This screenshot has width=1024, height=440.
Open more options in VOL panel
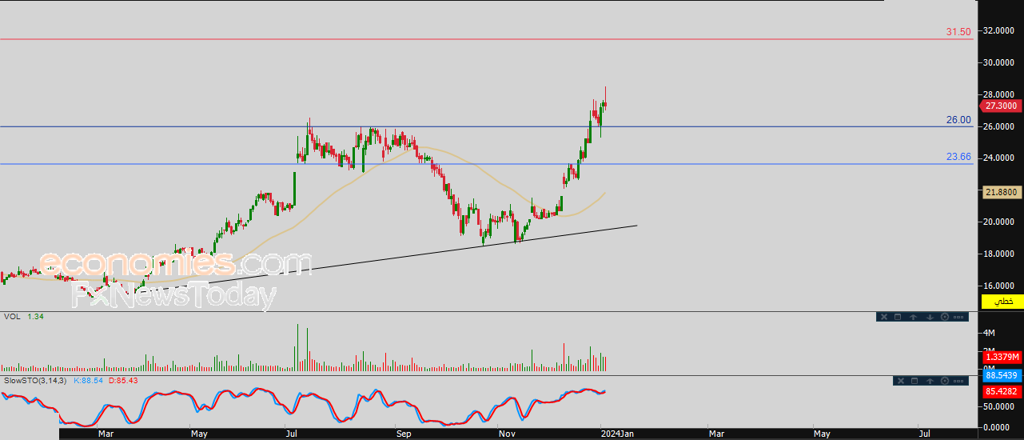pyautogui.click(x=958, y=317)
